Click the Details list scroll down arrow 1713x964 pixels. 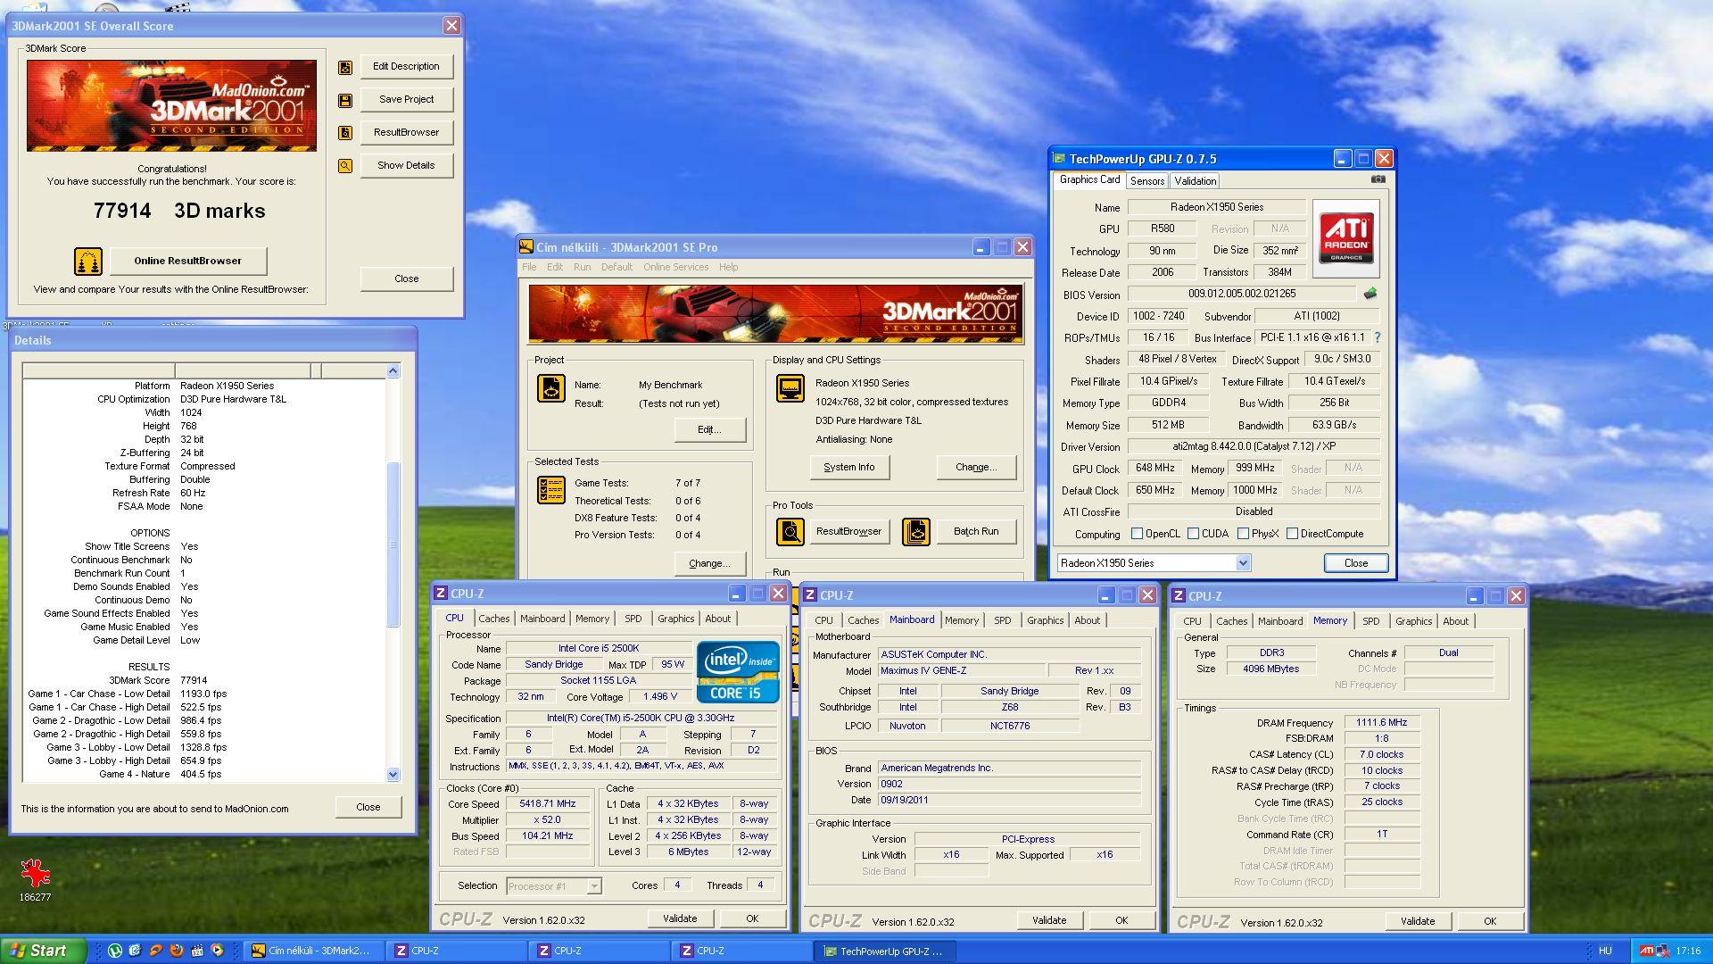click(393, 775)
